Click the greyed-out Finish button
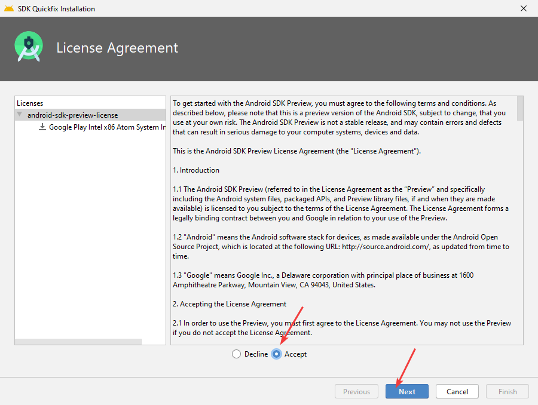This screenshot has height=405, width=538. [508, 392]
